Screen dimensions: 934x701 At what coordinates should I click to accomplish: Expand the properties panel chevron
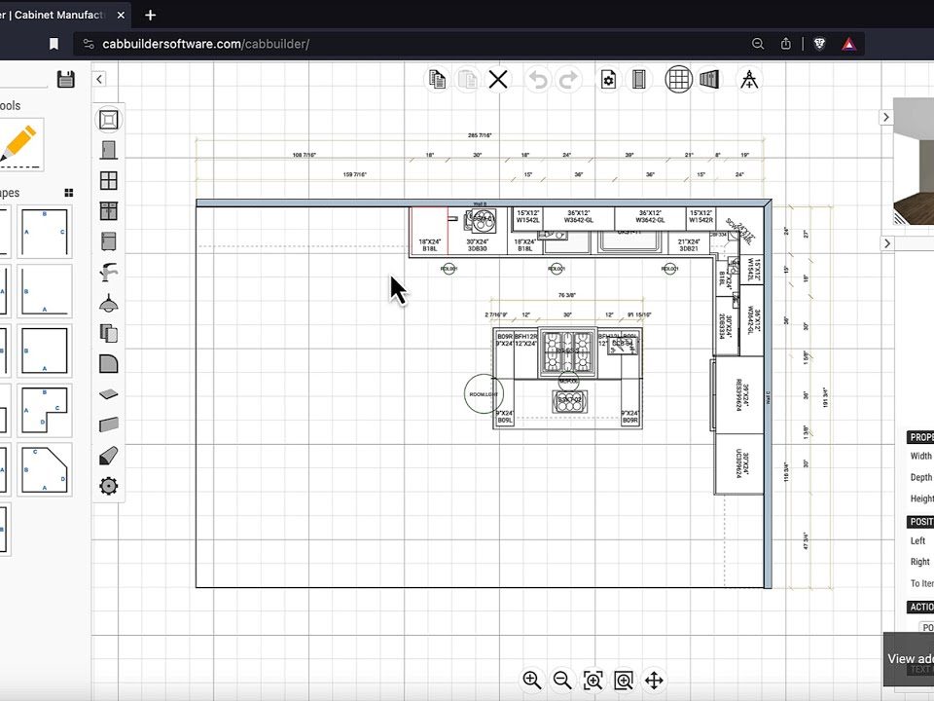[885, 243]
